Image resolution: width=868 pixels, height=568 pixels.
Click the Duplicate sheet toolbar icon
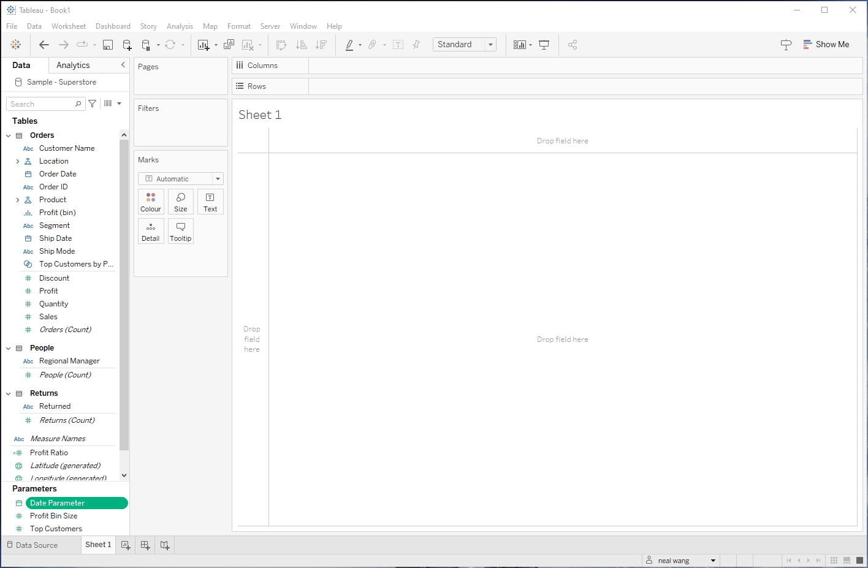(x=229, y=45)
